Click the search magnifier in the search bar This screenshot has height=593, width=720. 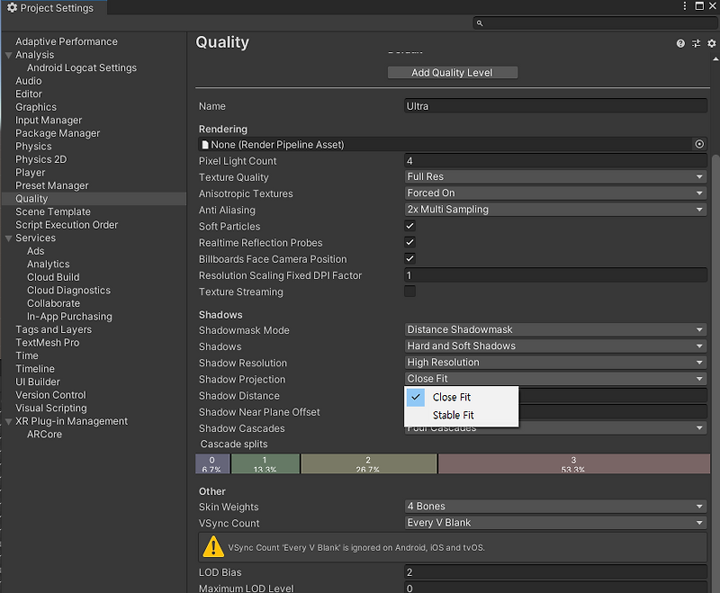480,22
